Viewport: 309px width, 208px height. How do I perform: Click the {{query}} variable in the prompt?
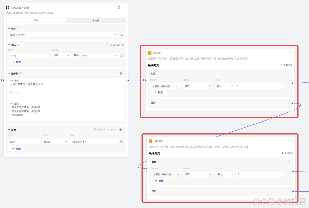[x=15, y=92]
